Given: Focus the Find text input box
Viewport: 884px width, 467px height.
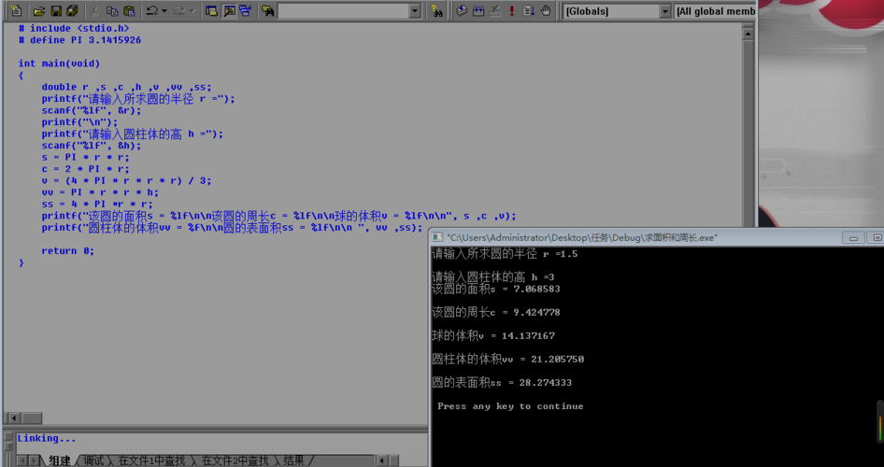Looking at the screenshot, I should 343,10.
